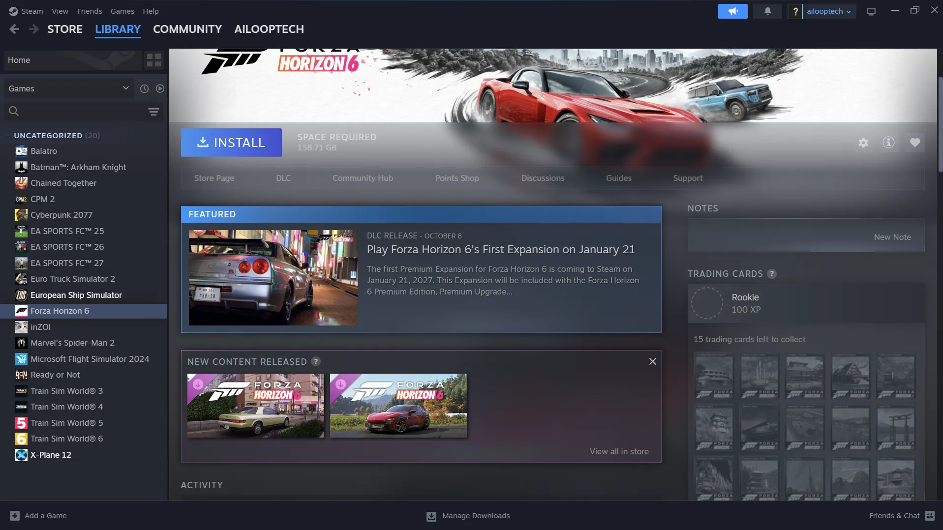Open Forza Horizon 6 settings gear
The height and width of the screenshot is (530, 943).
[x=863, y=143]
